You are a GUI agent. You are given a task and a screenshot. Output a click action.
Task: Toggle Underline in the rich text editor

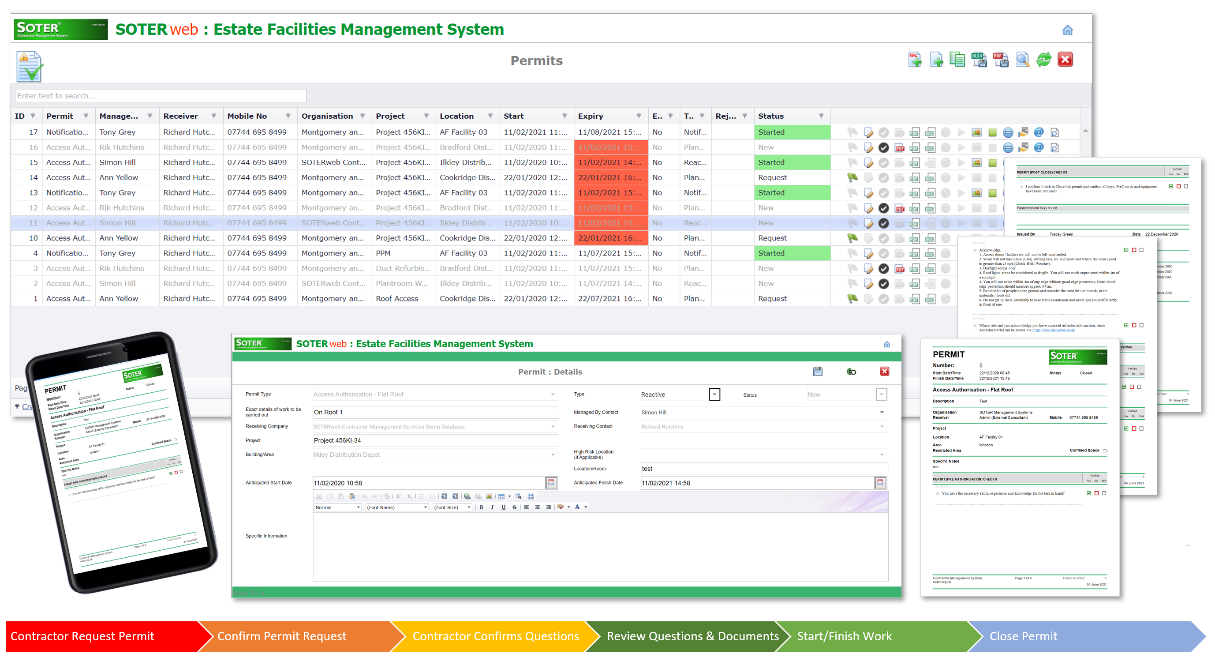coord(503,507)
